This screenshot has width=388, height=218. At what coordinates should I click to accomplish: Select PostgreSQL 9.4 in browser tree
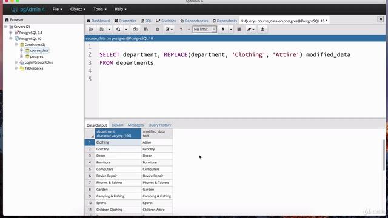click(31, 33)
